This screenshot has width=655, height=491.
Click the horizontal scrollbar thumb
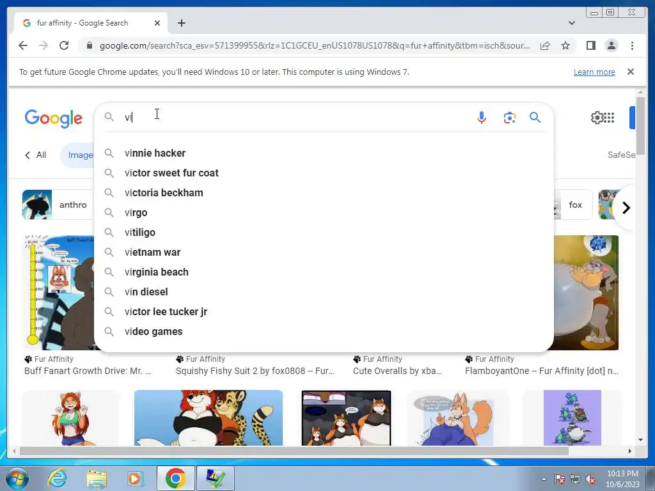[294, 451]
